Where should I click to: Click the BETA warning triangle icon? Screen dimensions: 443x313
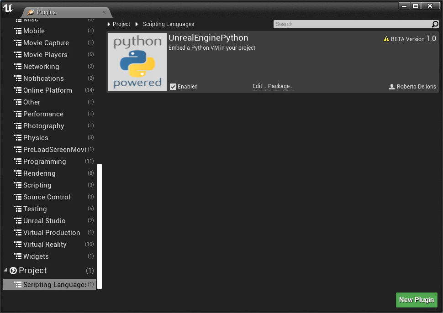point(386,39)
